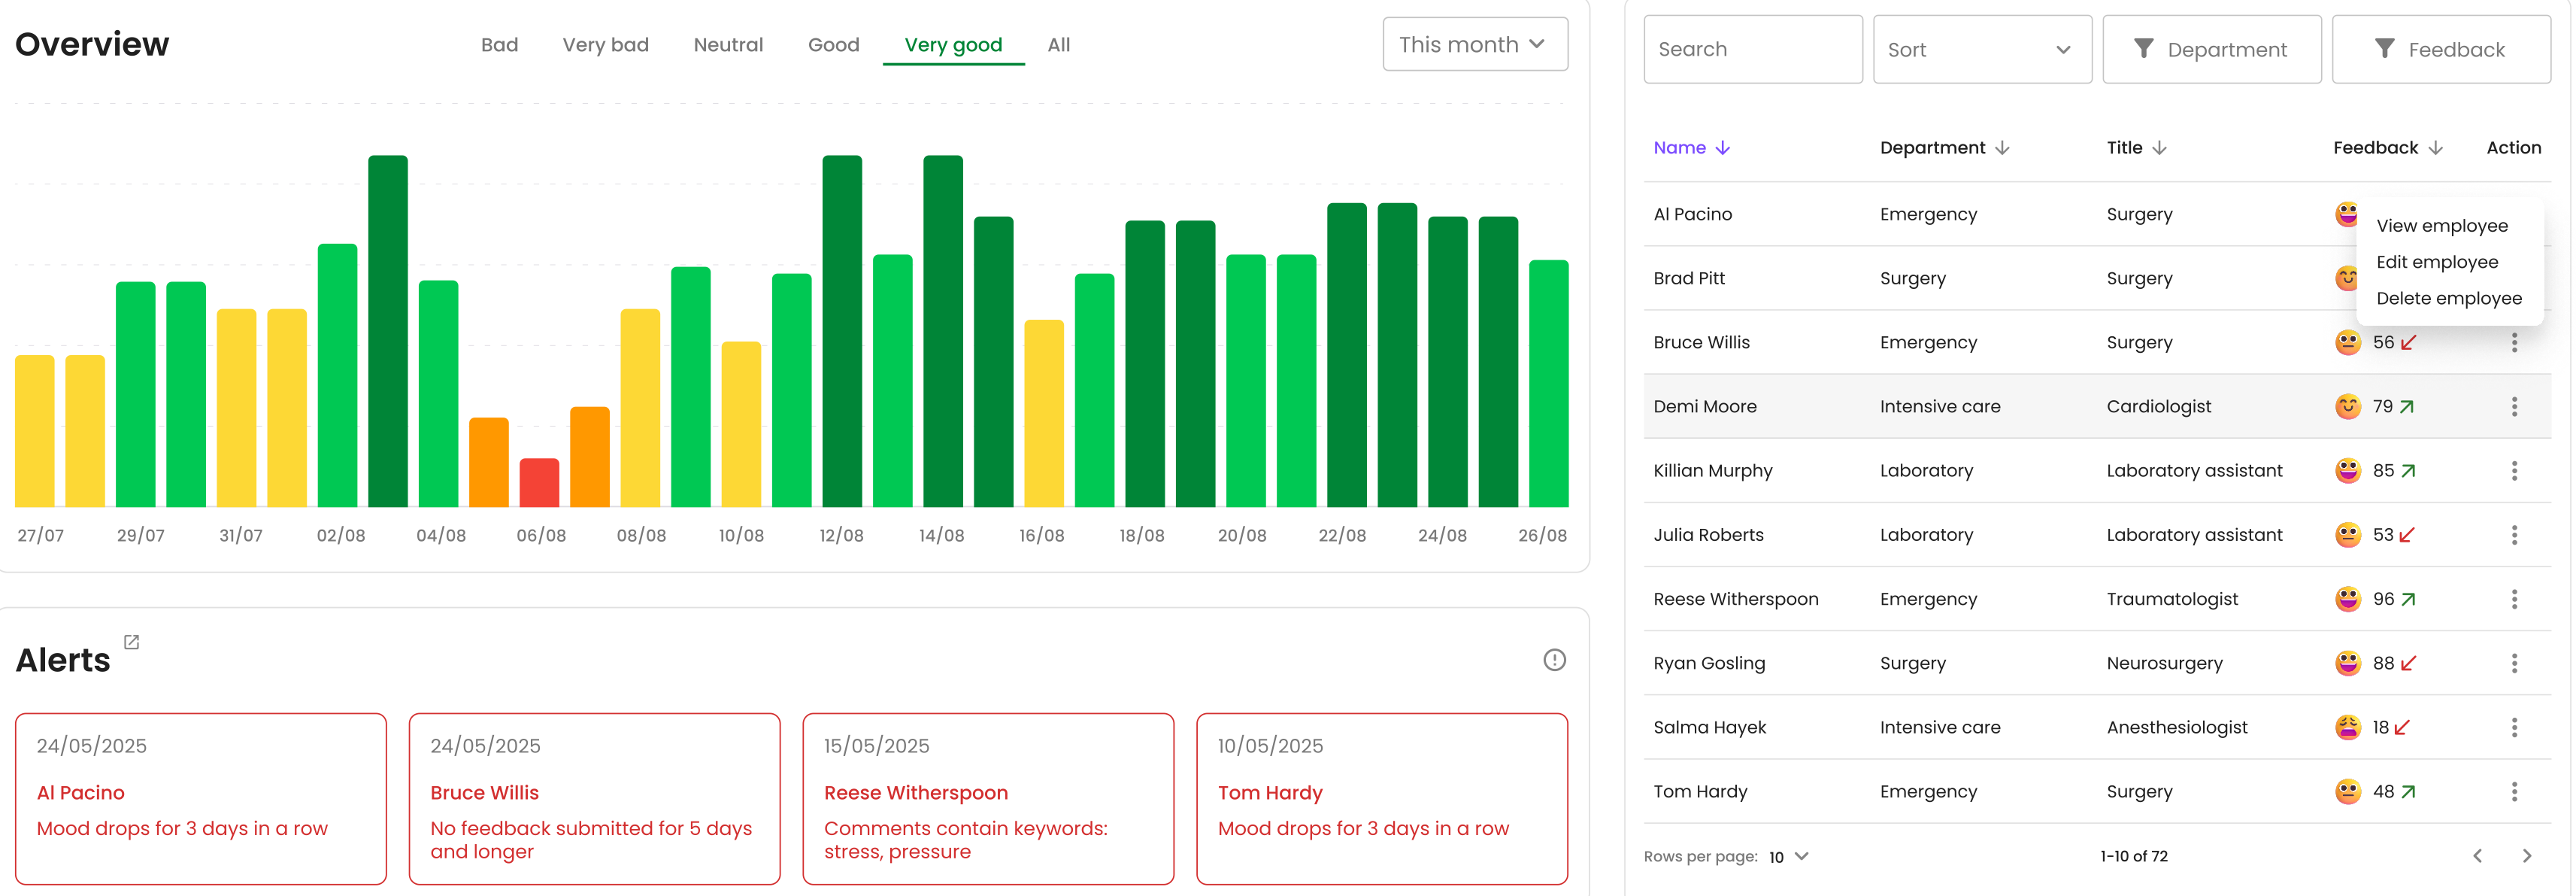Select the Very good tab
This screenshot has width=2576, height=896.
tap(953, 45)
